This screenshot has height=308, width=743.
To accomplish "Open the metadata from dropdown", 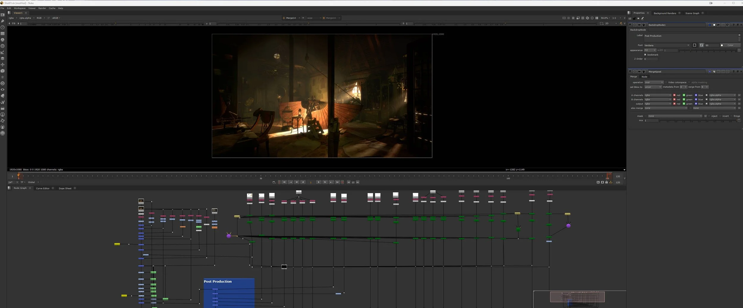I will (x=683, y=87).
